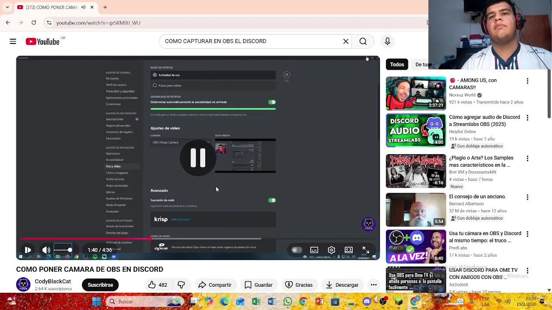Image resolution: width=552 pixels, height=310 pixels.
Task: Open Outlook from the taskbar
Action: coord(240,301)
